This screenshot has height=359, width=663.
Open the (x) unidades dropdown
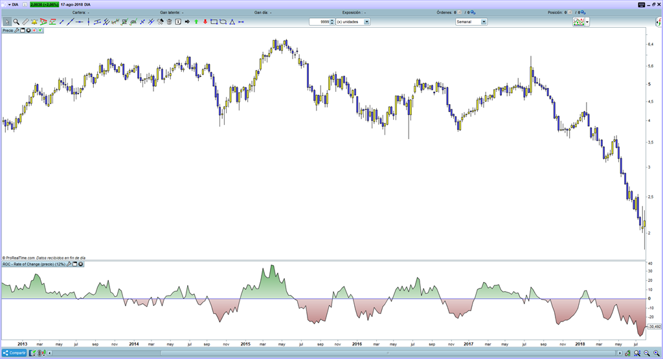click(366, 21)
